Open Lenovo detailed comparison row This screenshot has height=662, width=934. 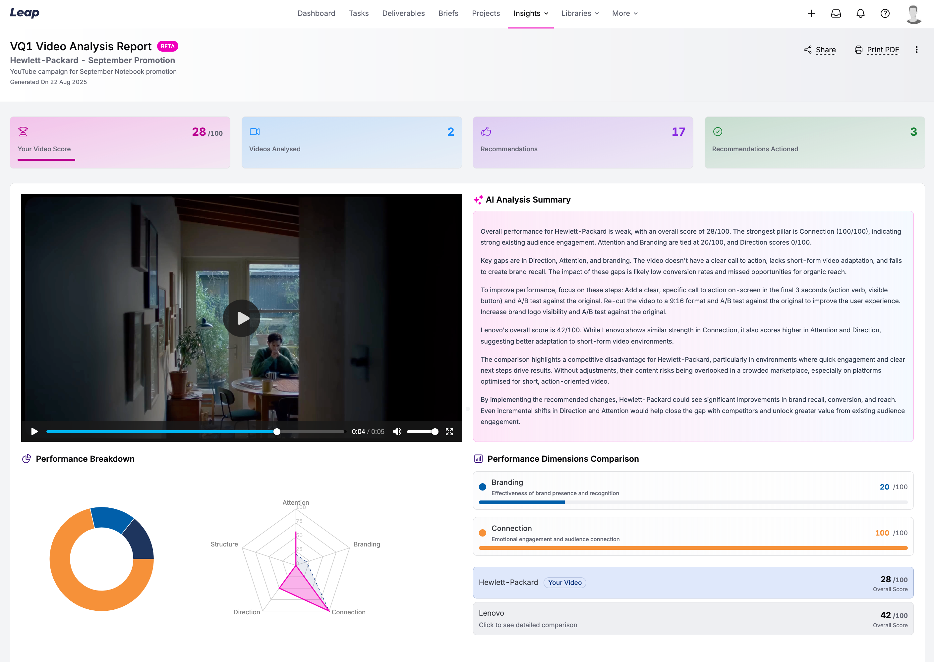693,618
